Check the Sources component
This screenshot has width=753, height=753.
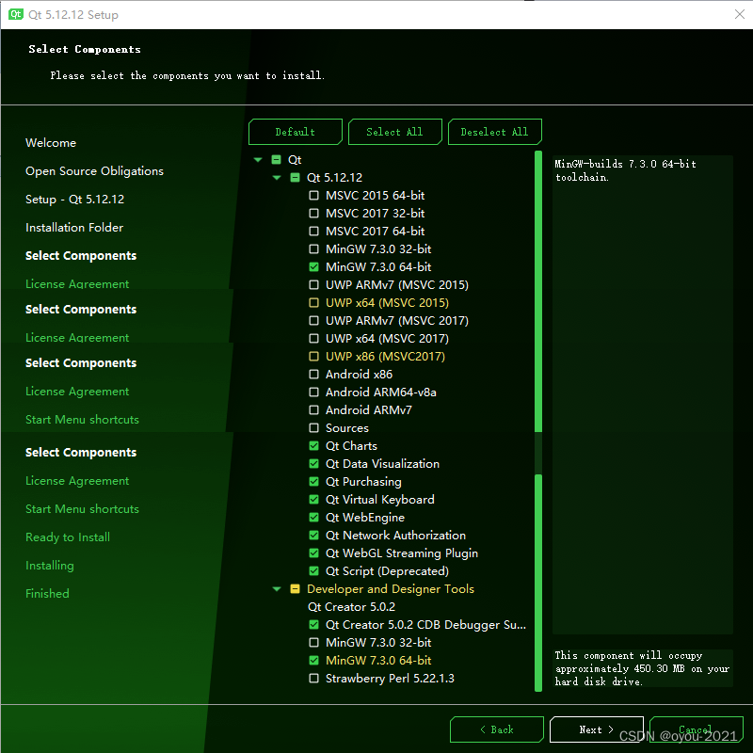[x=314, y=427]
